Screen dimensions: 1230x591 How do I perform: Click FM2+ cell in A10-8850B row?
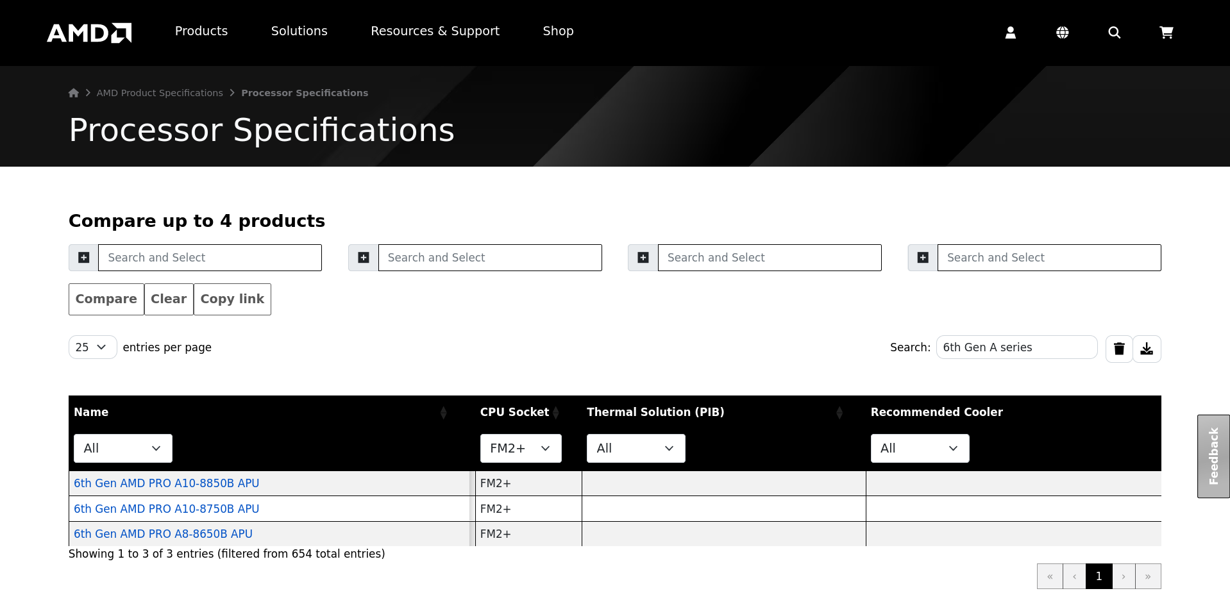[x=528, y=483]
